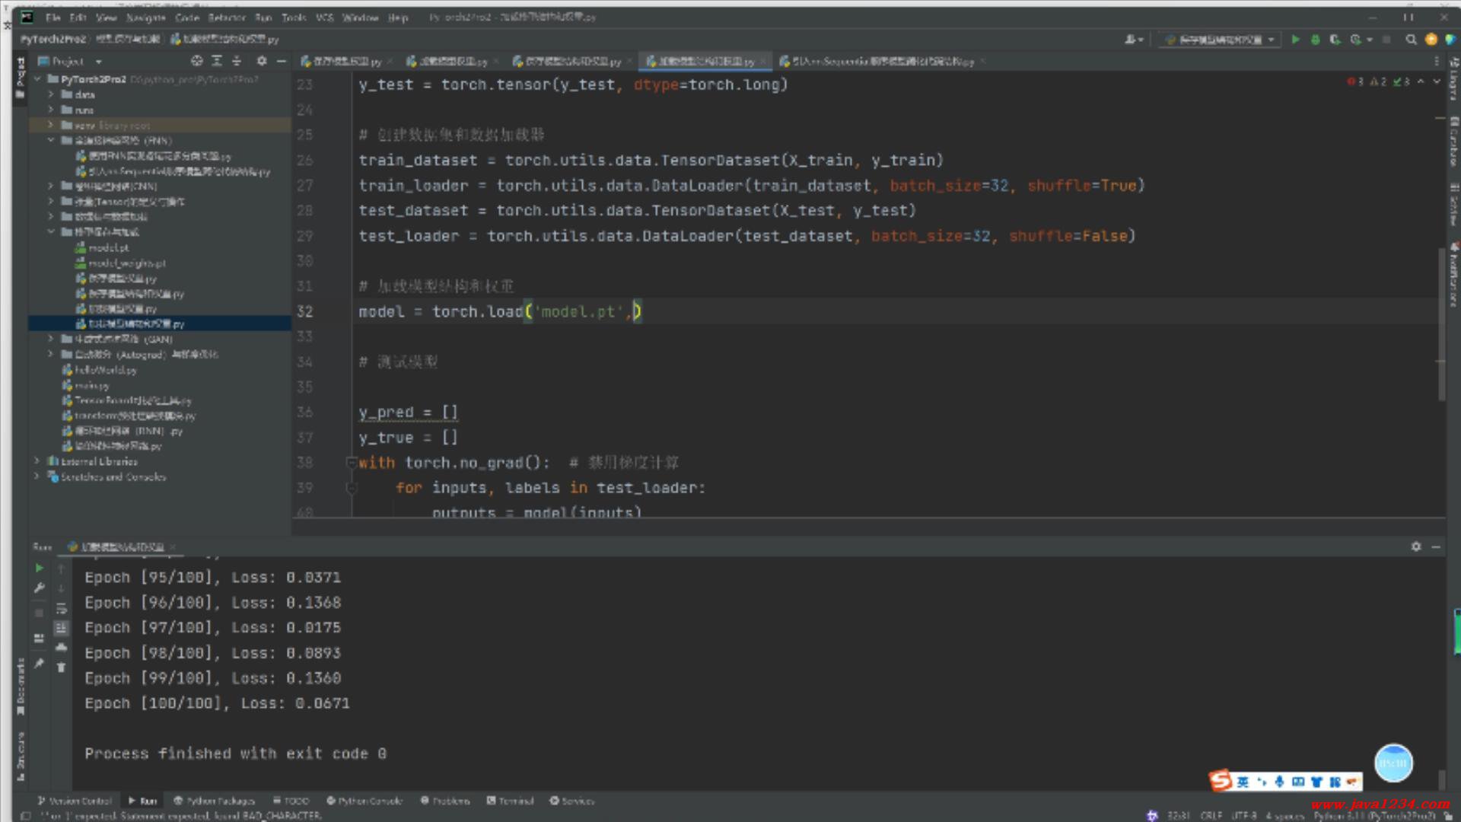
Task: Toggle scroll to end in the console
Action: coord(62,628)
